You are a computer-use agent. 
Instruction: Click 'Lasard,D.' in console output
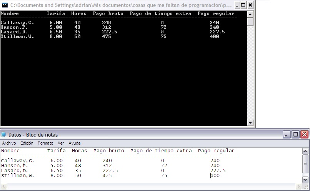click(14, 32)
